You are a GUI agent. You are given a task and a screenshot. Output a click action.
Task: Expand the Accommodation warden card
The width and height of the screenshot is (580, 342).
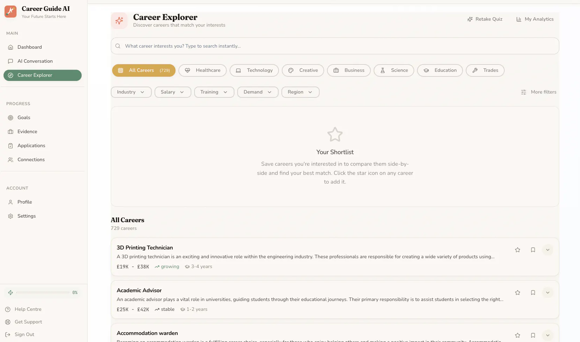click(x=548, y=335)
